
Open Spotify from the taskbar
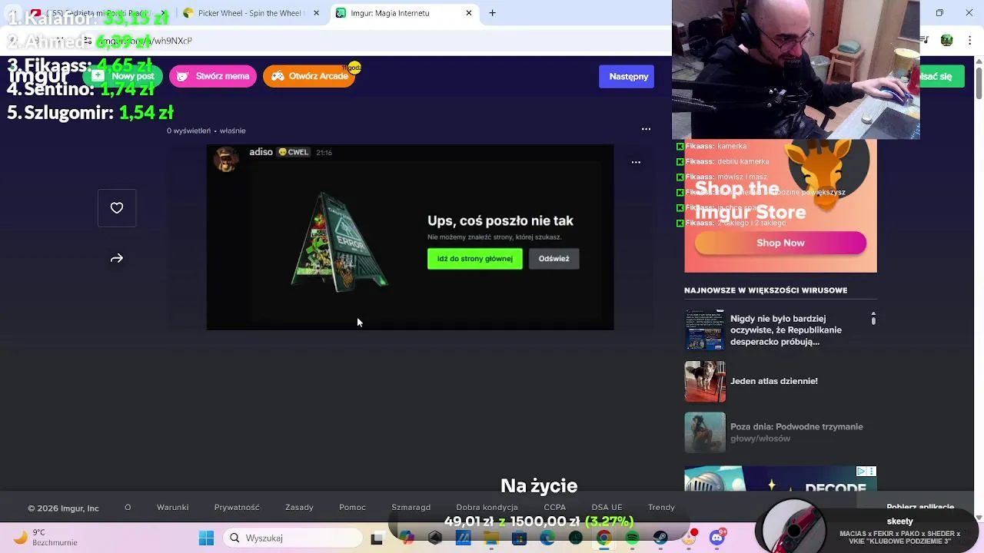[x=632, y=538]
